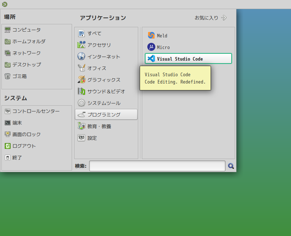The height and width of the screenshot is (236, 291).
Task: Click the search magnifier icon
Action: click(x=231, y=166)
